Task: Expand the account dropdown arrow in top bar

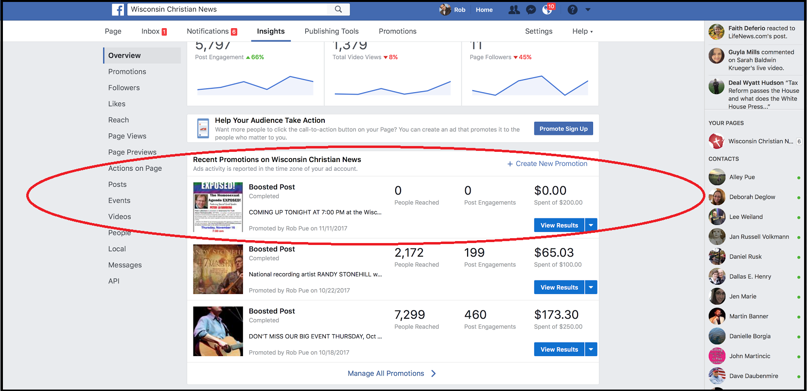Action: pos(588,10)
